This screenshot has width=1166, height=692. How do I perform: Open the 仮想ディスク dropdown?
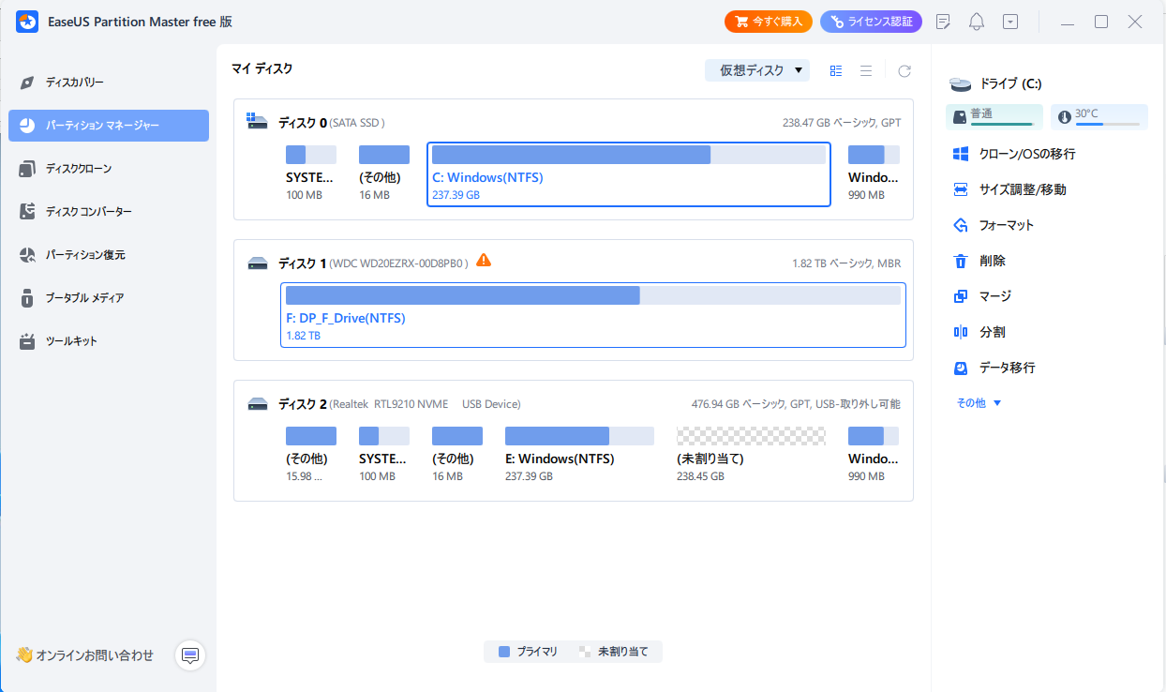click(757, 70)
